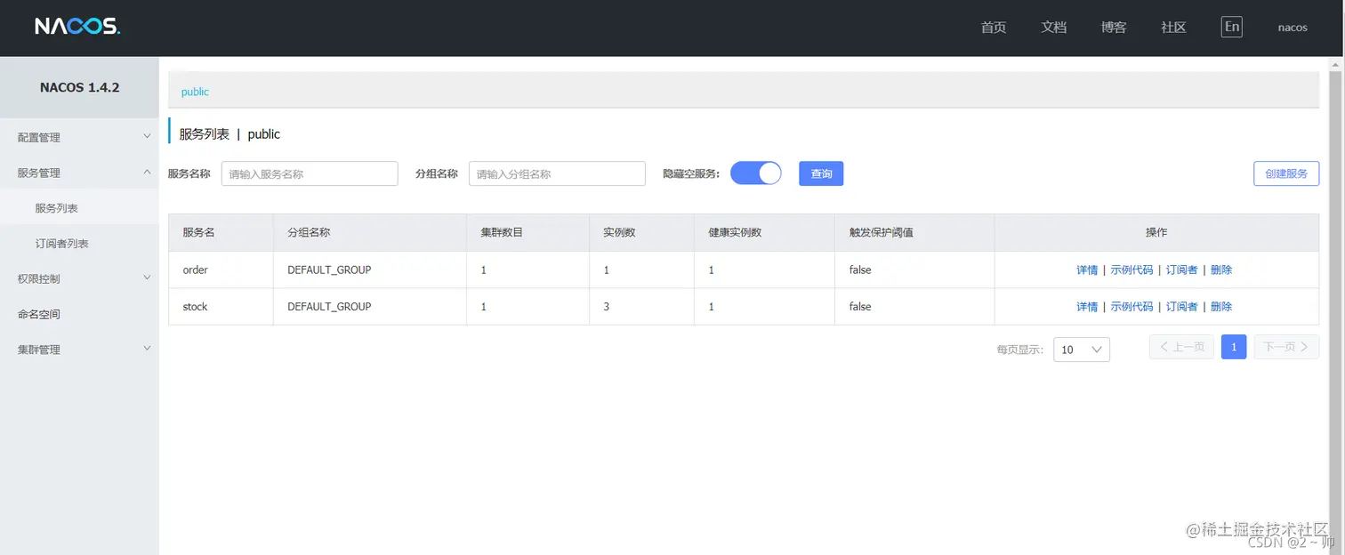1345x555 pixels.
Task: Open the 文档 top nav link
Action: point(1053,28)
